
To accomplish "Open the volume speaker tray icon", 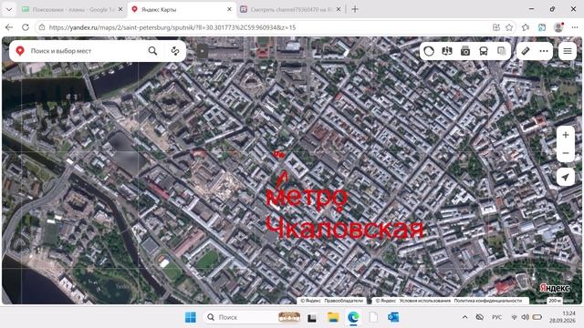I will pyautogui.click(x=526, y=317).
